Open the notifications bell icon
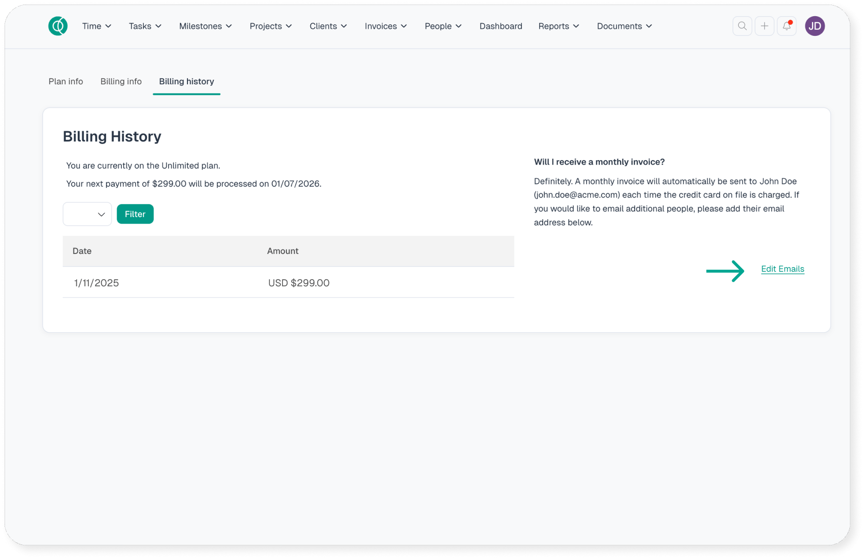864x559 pixels. [x=786, y=26]
